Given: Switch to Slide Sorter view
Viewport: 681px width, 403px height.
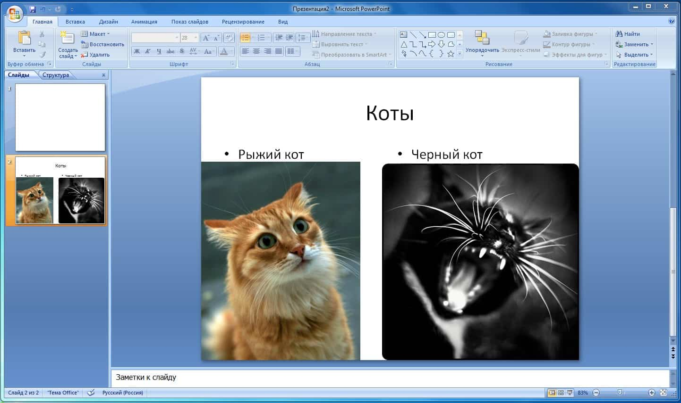Looking at the screenshot, I should (x=561, y=393).
